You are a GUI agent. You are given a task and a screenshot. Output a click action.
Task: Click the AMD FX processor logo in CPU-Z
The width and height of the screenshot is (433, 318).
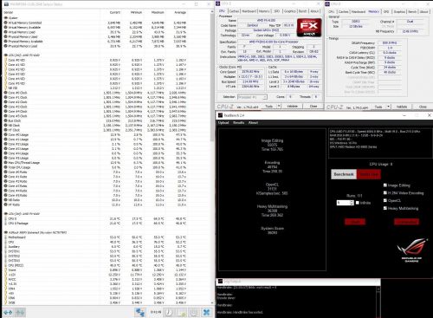(x=309, y=28)
